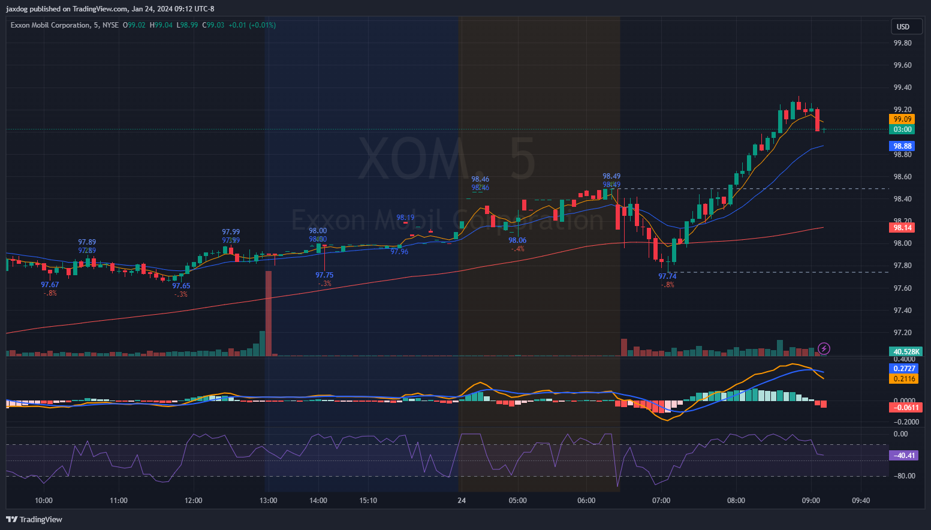
Task: Click the 97.75 pivot low label
Action: click(324, 275)
